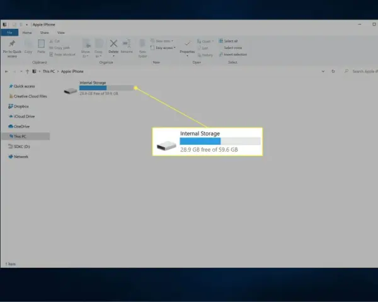Open OneDrive in the sidebar
378x302 pixels.
(x=19, y=126)
